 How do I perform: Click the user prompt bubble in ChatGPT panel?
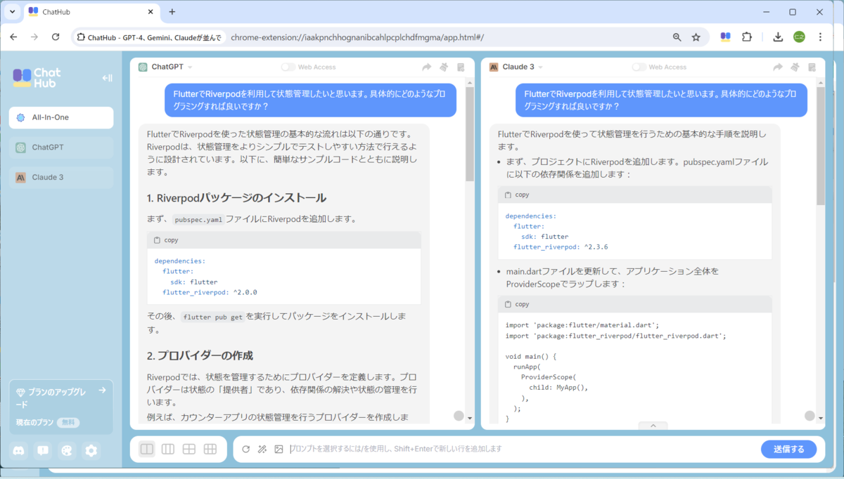[310, 100]
